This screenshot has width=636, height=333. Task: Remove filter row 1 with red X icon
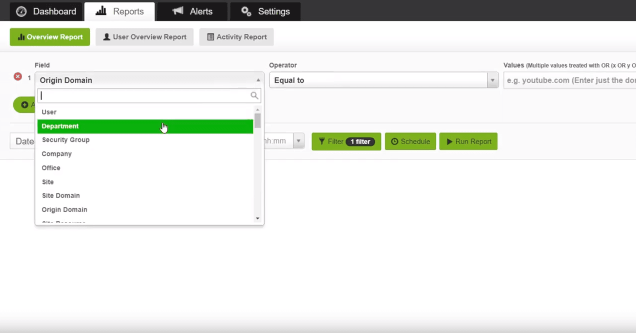tap(17, 76)
